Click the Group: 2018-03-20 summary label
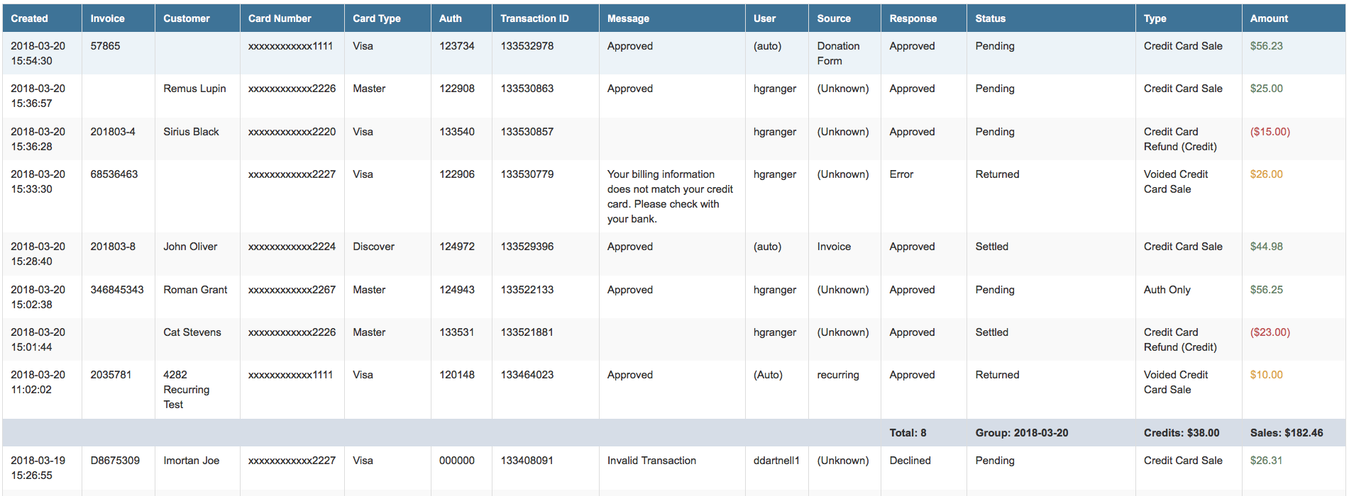 click(1021, 433)
